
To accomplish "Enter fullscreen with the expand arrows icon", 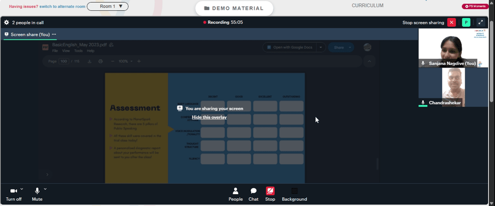I will point(481,22).
